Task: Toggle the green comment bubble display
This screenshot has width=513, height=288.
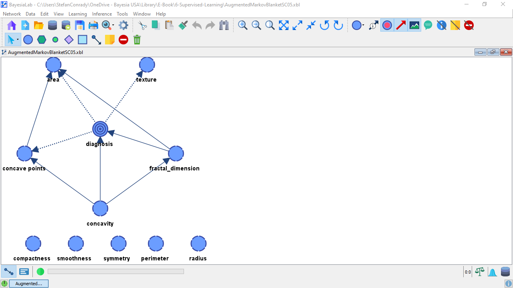Action: 428,26
